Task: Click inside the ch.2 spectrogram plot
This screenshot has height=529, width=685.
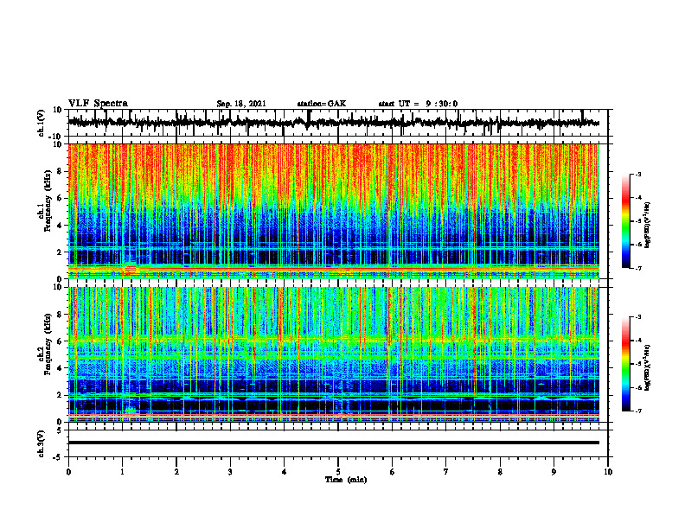Action: (334, 354)
